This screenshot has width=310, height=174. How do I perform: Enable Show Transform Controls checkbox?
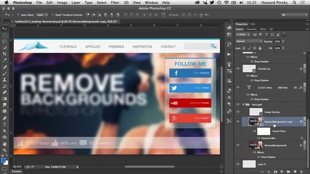coord(53,15)
